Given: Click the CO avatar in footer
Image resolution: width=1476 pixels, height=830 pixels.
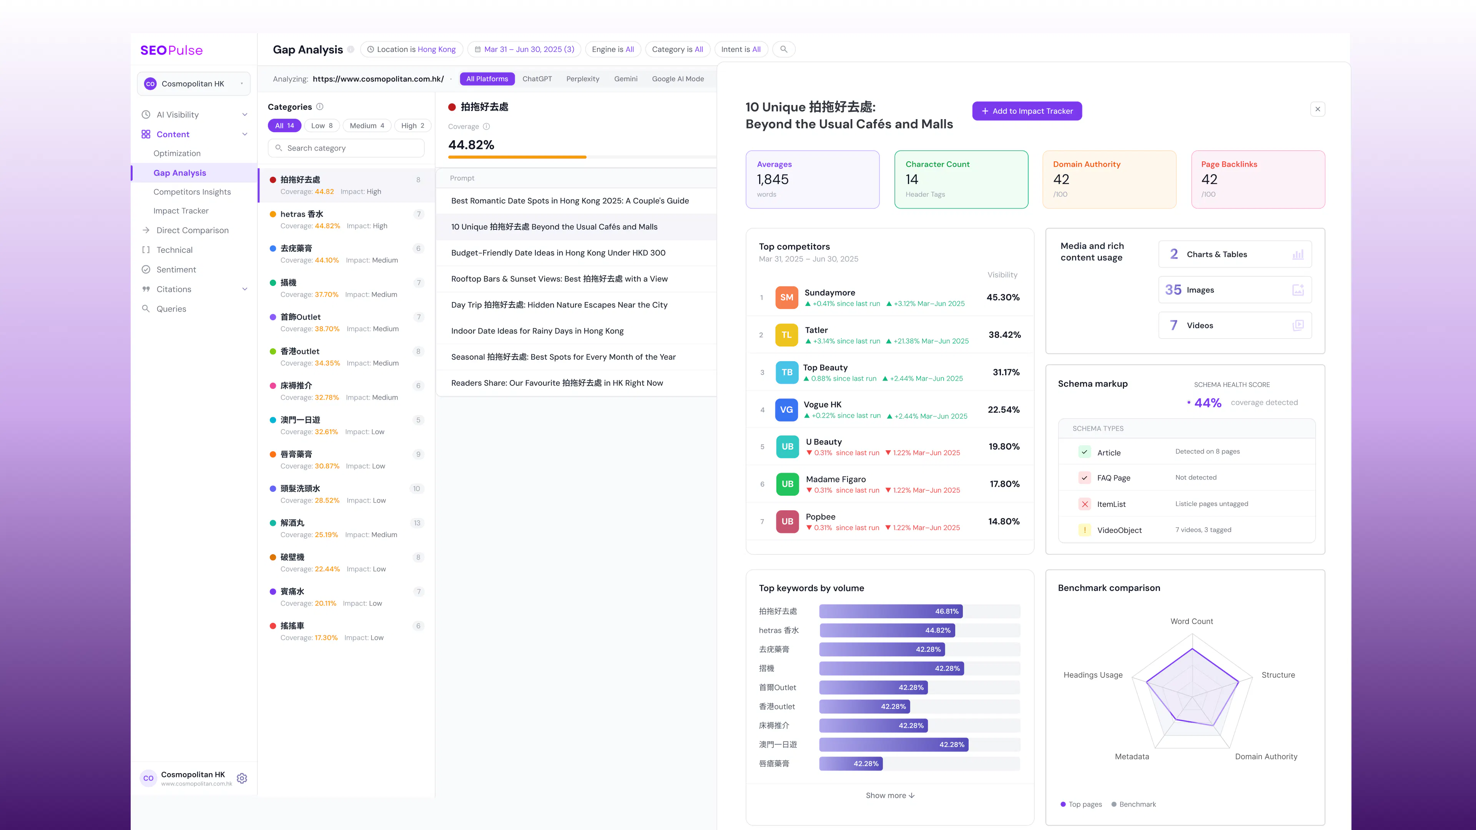Looking at the screenshot, I should coord(148,779).
